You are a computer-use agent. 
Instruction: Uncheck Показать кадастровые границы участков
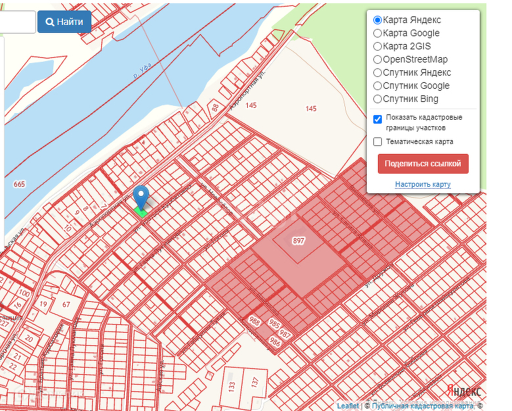377,119
